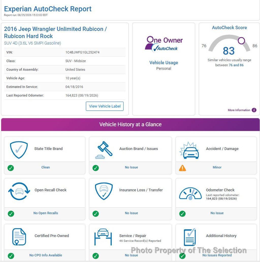Click No Issue under Service / Repair
This screenshot has height=262, width=260.
point(131,255)
